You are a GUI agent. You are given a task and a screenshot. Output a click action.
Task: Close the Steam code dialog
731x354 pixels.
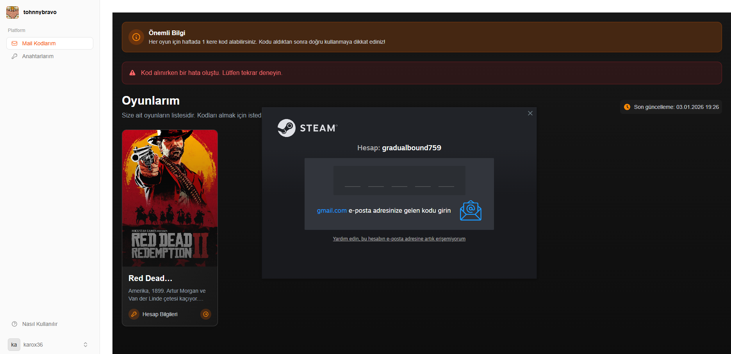pyautogui.click(x=530, y=113)
